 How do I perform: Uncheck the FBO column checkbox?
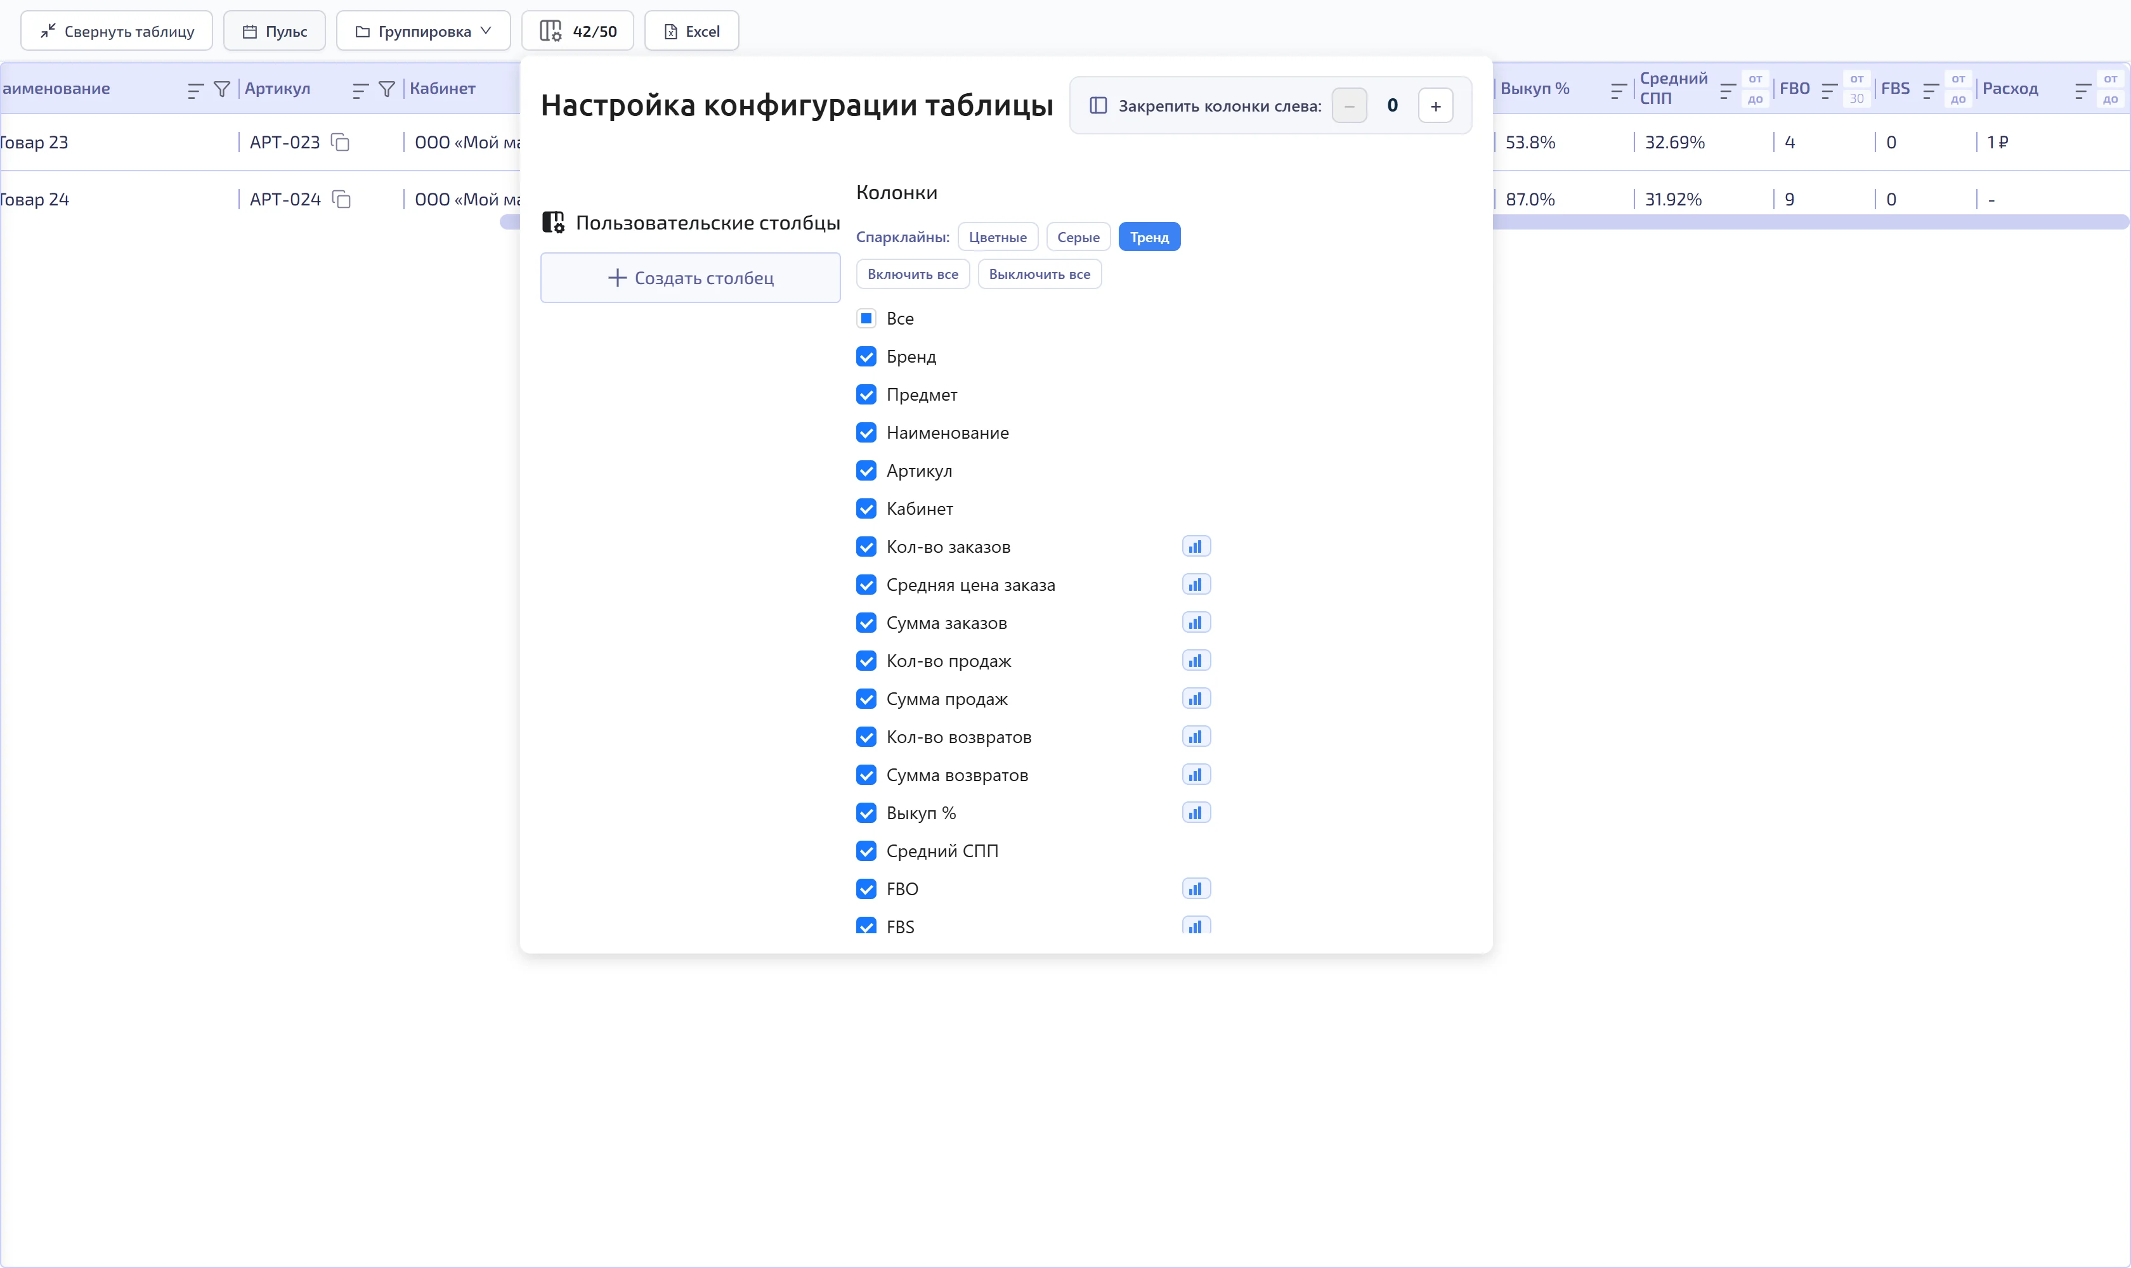(x=866, y=889)
